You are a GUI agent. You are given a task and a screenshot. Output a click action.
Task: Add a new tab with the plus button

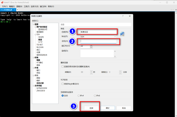[x=18, y=10]
